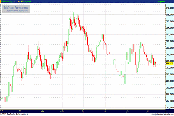Select the febr. marker on the time axis
This screenshot has height=116, width=174.
click(x=43, y=111)
